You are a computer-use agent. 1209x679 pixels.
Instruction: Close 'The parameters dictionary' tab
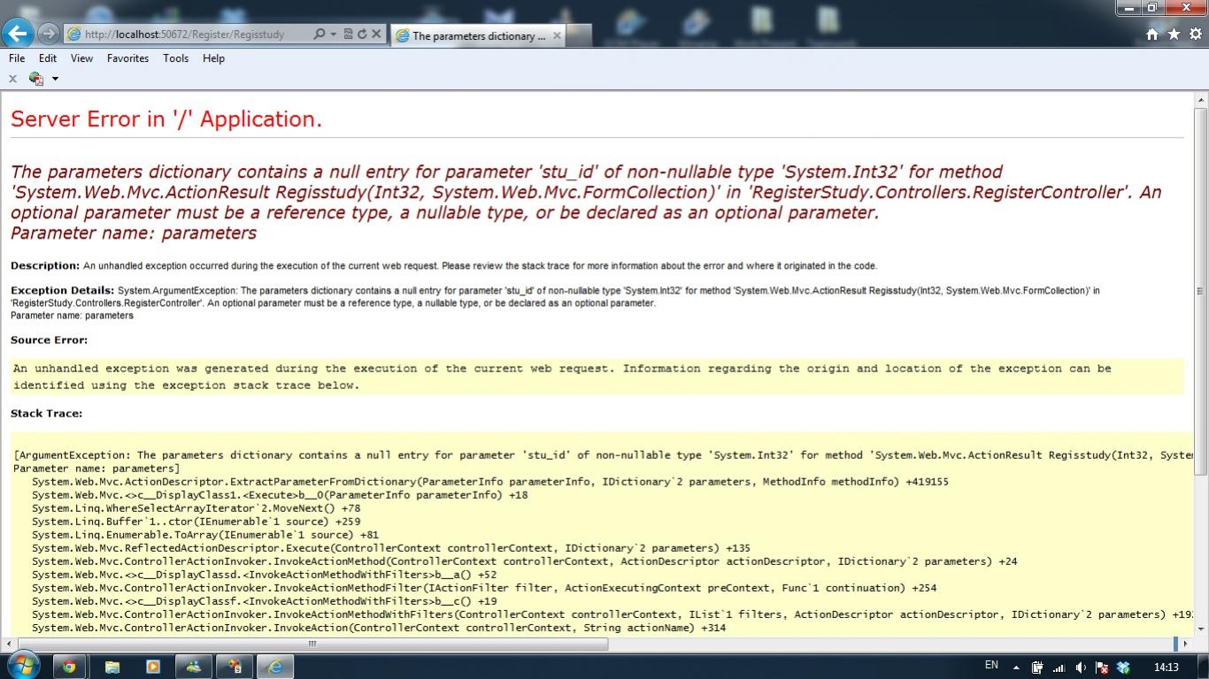pyautogui.click(x=557, y=35)
